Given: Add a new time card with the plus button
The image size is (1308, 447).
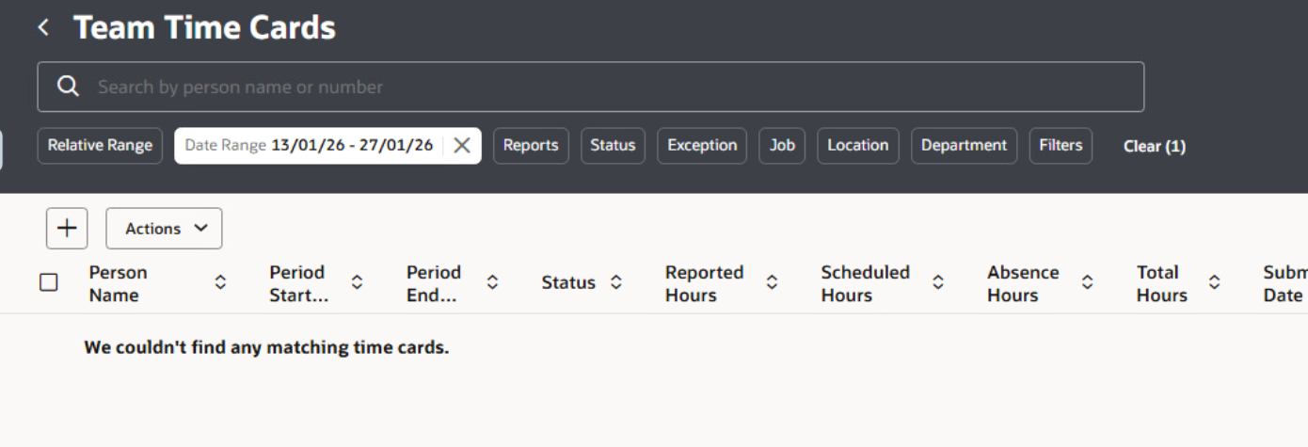Looking at the screenshot, I should click(67, 229).
